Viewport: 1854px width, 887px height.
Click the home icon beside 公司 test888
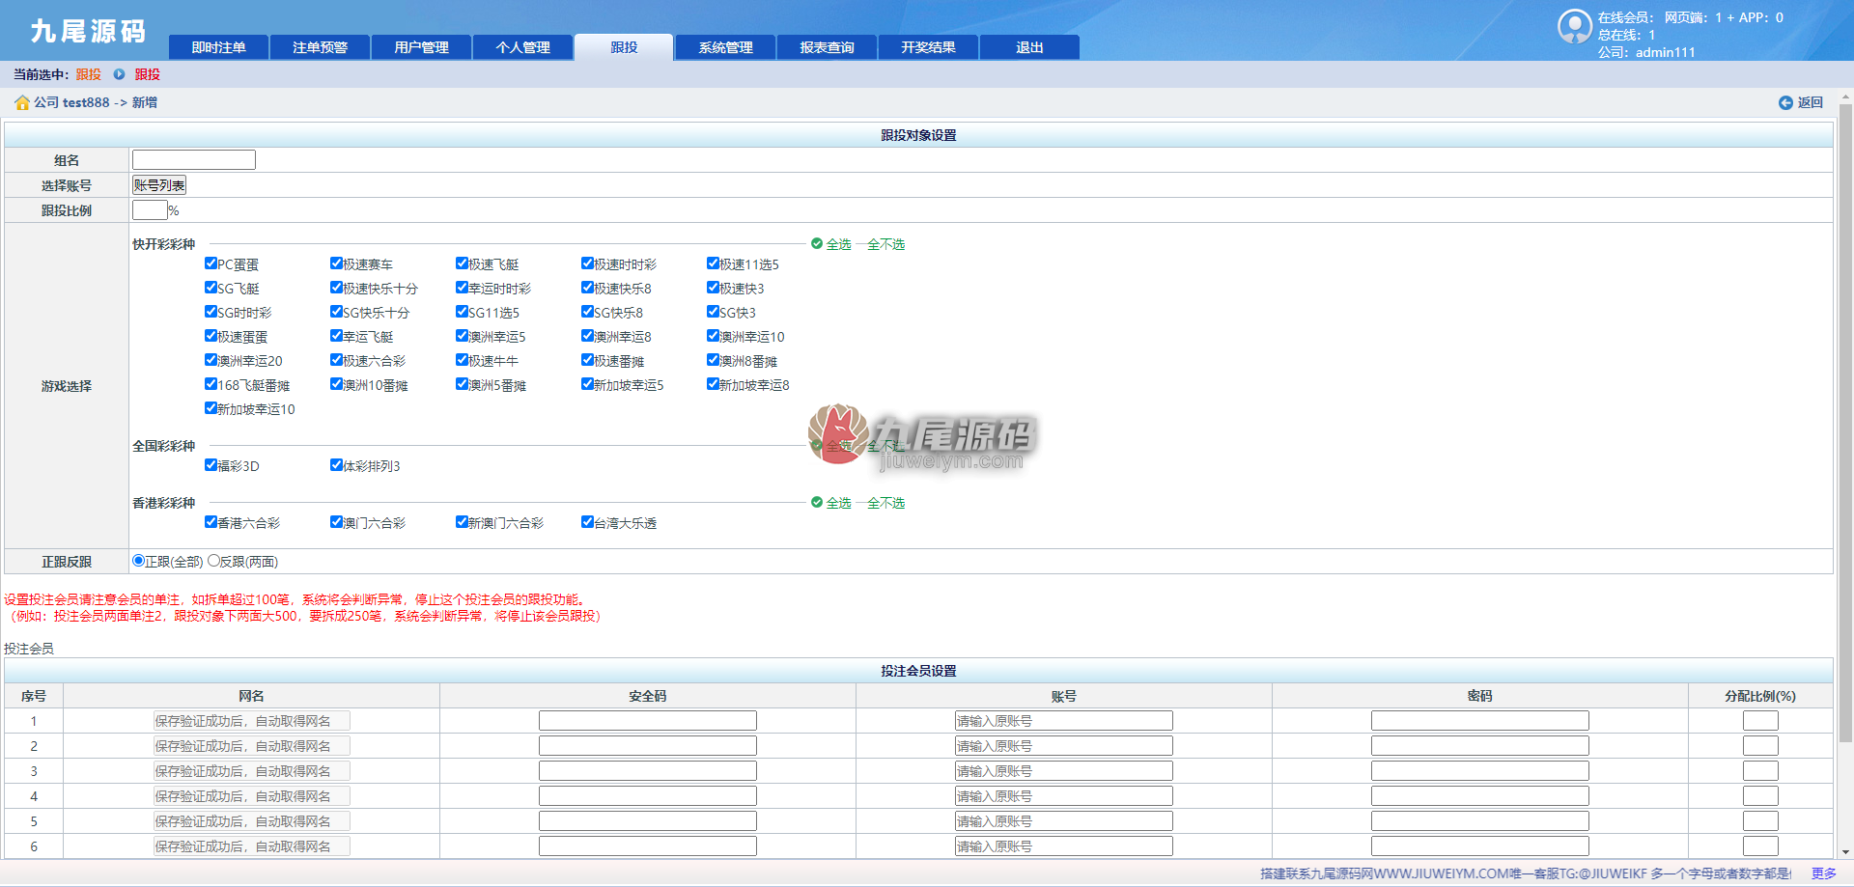tap(22, 102)
